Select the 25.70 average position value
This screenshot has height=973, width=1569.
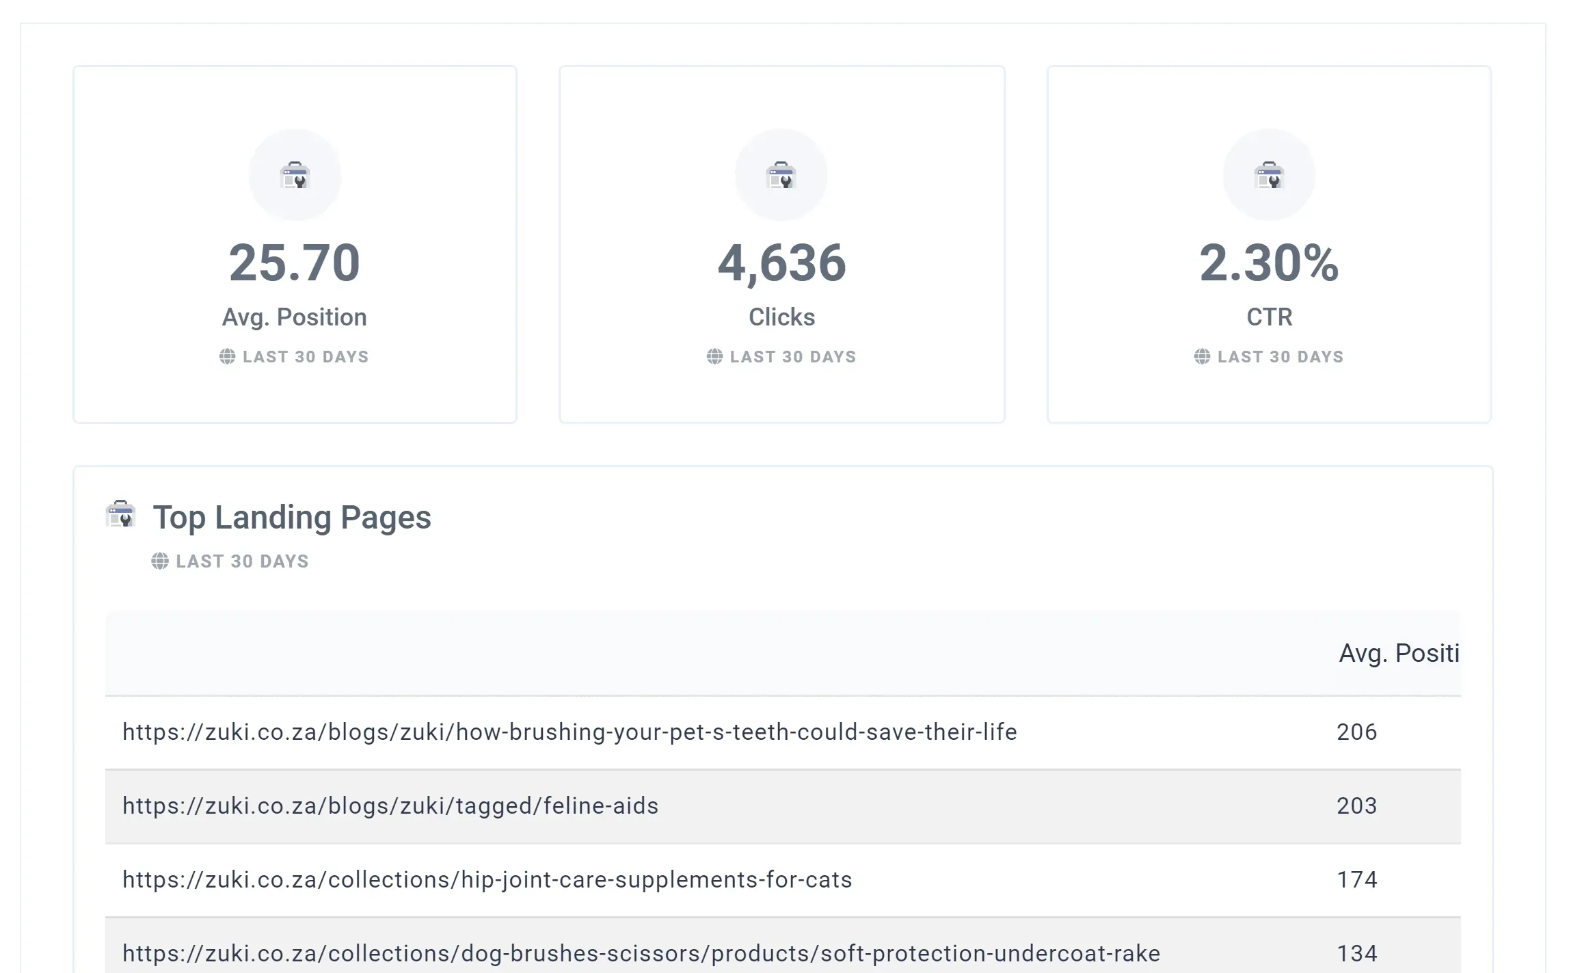(x=295, y=263)
